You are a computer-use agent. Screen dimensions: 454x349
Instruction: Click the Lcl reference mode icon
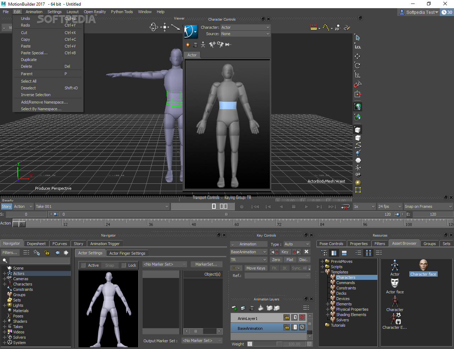click(358, 47)
